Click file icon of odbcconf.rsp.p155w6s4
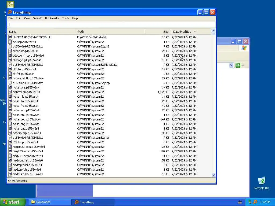Screen dimensions: 275x206 point(10,55)
